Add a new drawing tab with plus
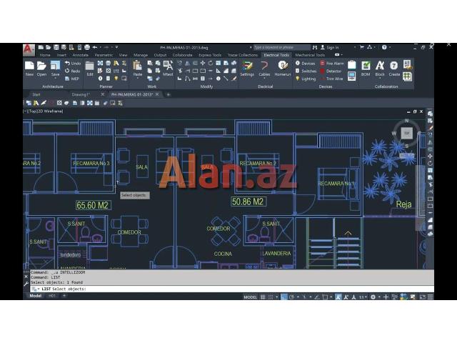457x343 pixels. [169, 94]
